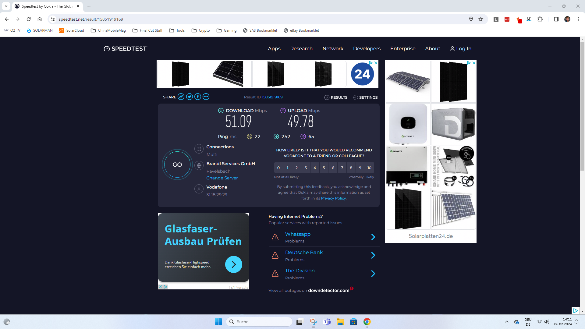Open The Division problems chevron

(373, 274)
